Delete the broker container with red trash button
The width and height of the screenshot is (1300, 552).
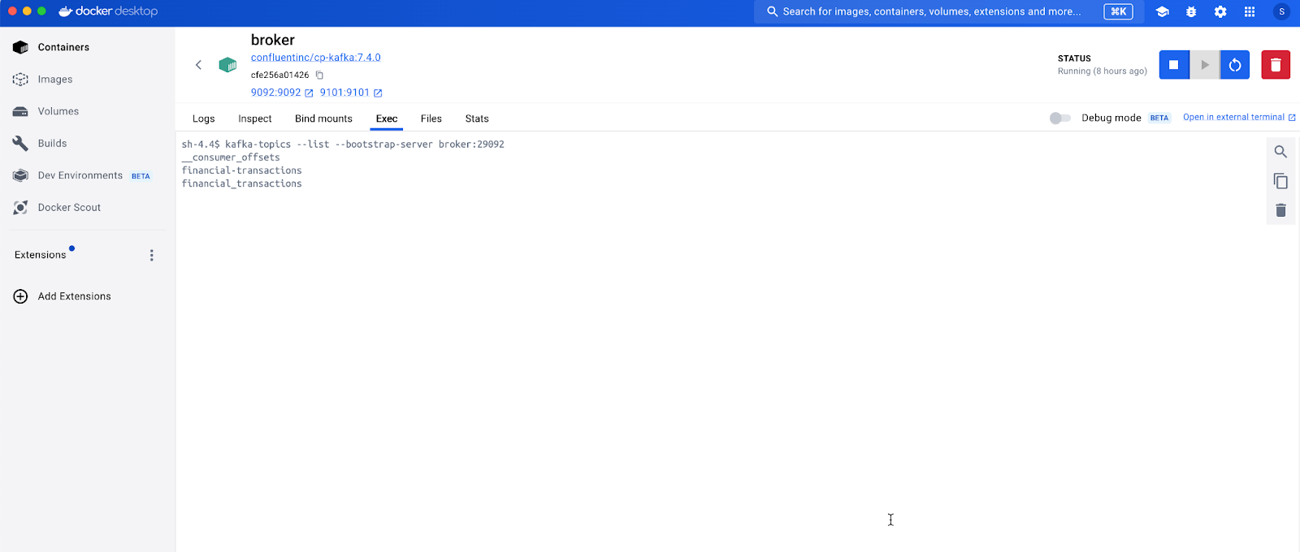tap(1276, 65)
